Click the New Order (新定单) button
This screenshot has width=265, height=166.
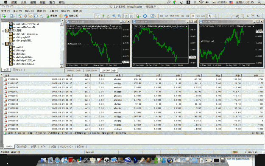coord(51,16)
